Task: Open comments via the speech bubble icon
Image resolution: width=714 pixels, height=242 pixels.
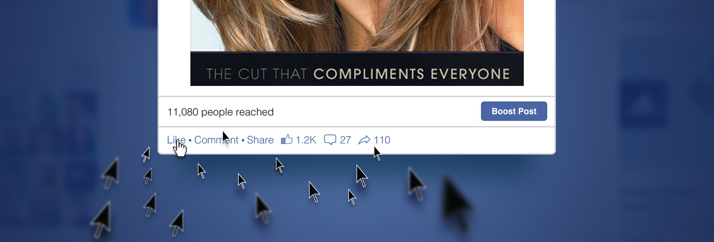Action: pos(330,140)
